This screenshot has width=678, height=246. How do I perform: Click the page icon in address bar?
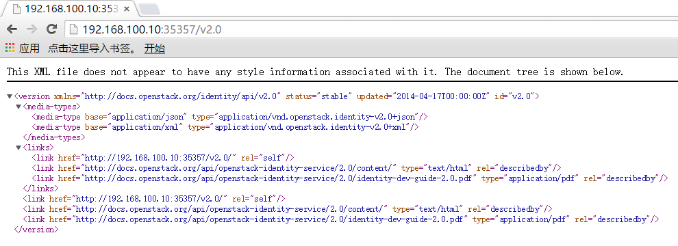tap(74, 29)
